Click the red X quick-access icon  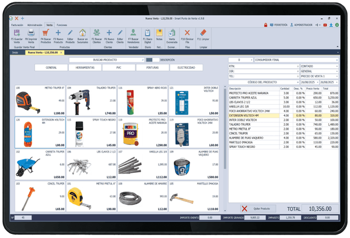click(16, 19)
